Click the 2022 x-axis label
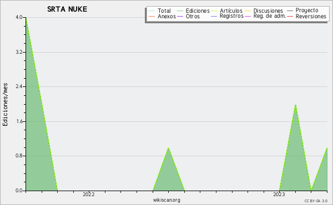 (x=89, y=194)
